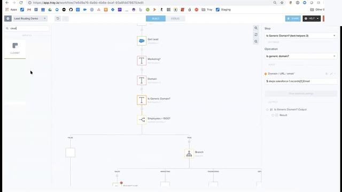This screenshot has height=192, width=342.
Task: Open the Staging bookmark
Action: click(x=223, y=10)
